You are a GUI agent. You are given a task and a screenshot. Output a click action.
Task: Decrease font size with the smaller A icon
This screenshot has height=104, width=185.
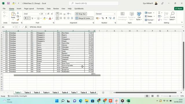point(52,14)
